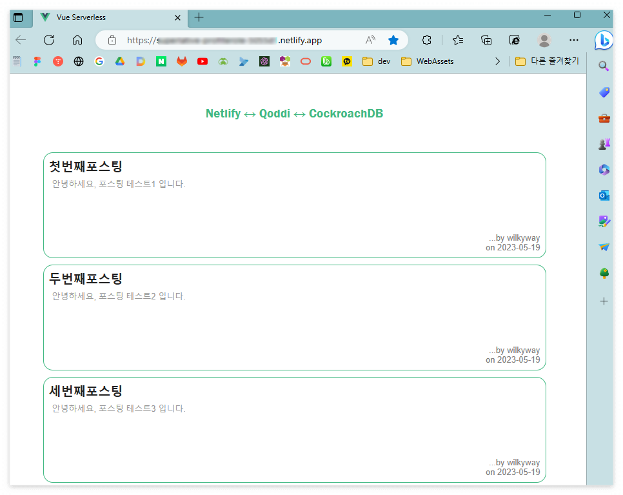Open the Naver bookmark
Viewport: 623px width, 495px height.
click(x=161, y=61)
